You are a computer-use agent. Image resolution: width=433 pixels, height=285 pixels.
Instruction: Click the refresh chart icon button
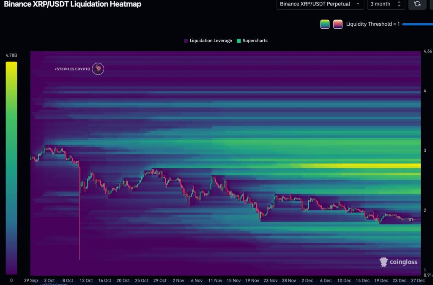click(x=417, y=4)
